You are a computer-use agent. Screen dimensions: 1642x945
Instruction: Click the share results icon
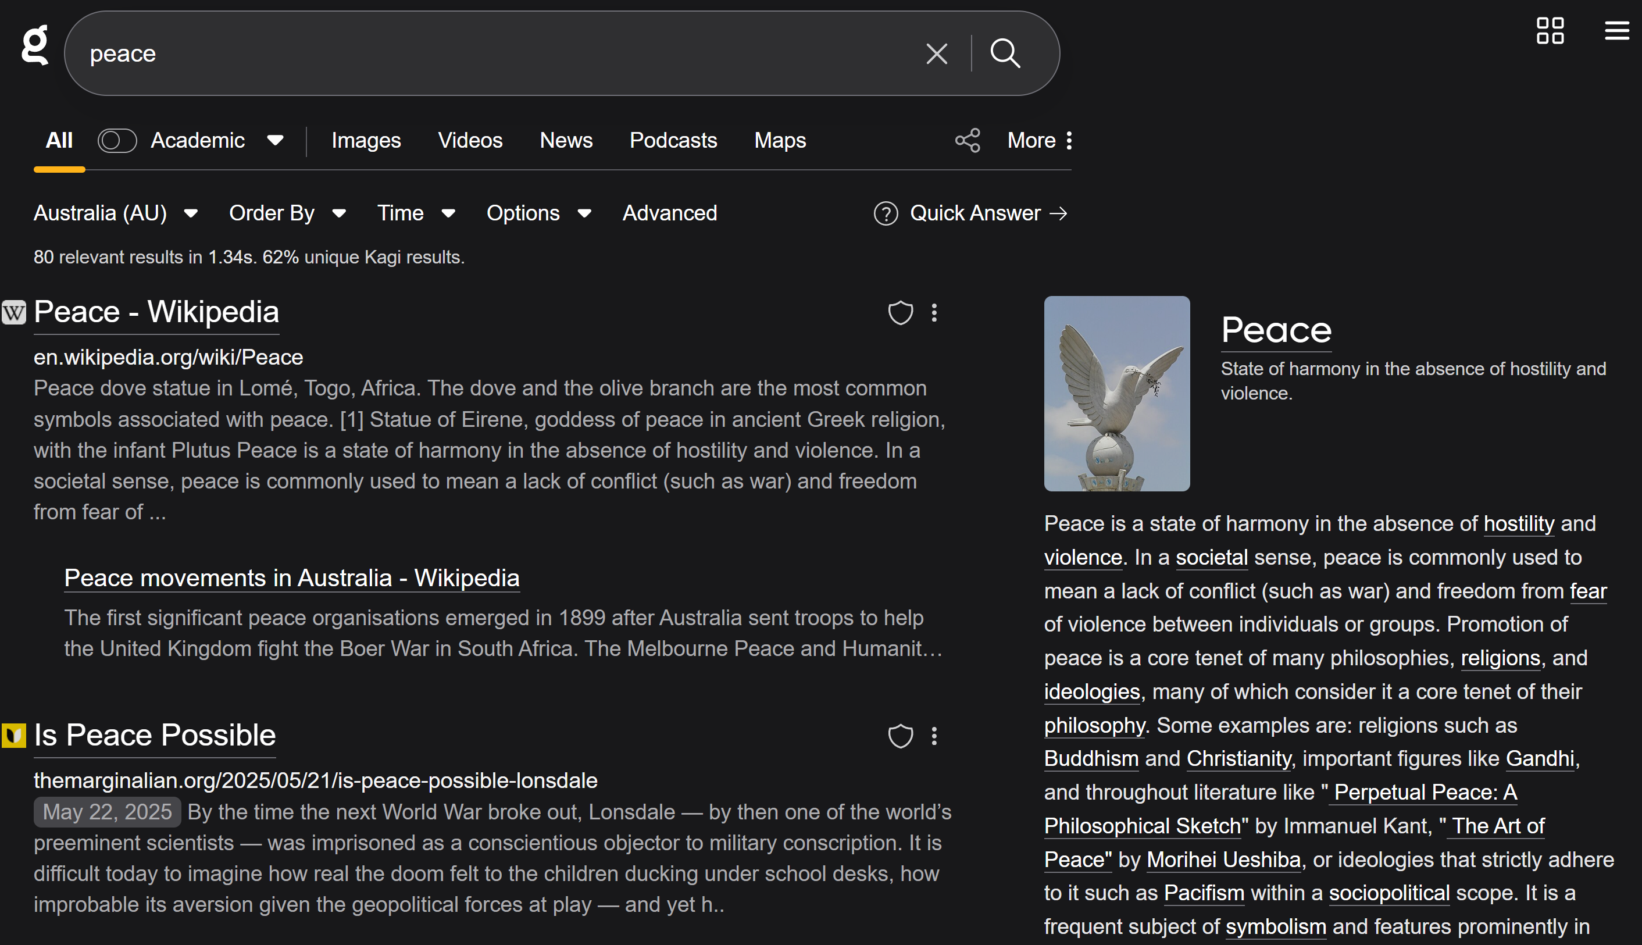tap(968, 140)
